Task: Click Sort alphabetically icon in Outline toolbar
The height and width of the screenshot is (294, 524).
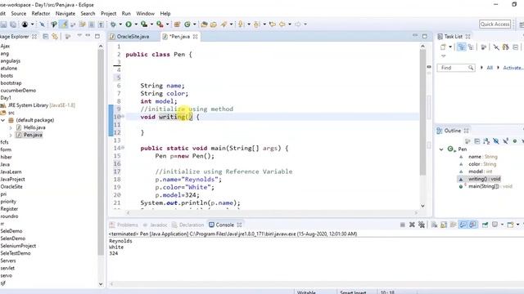Action: tap(486, 141)
